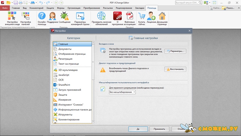Click the scanner icon in quick access toolbar

pyautogui.click(x=33, y=3)
